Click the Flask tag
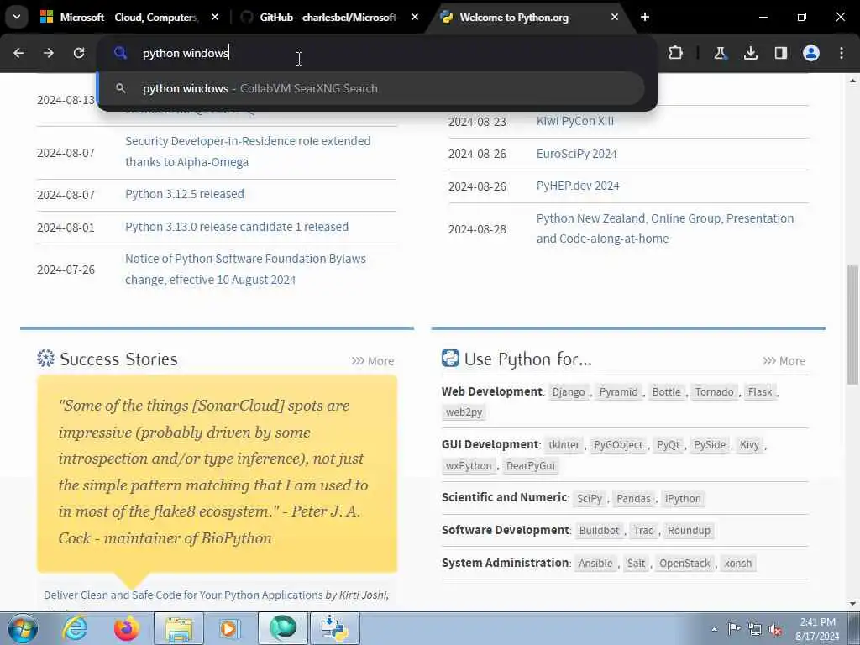This screenshot has height=645, width=860. point(759,392)
